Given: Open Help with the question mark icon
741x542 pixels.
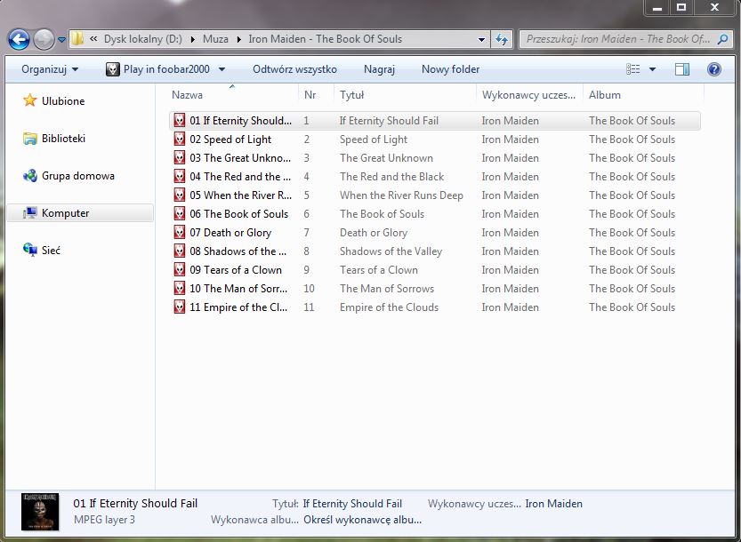Looking at the screenshot, I should pos(714,69).
